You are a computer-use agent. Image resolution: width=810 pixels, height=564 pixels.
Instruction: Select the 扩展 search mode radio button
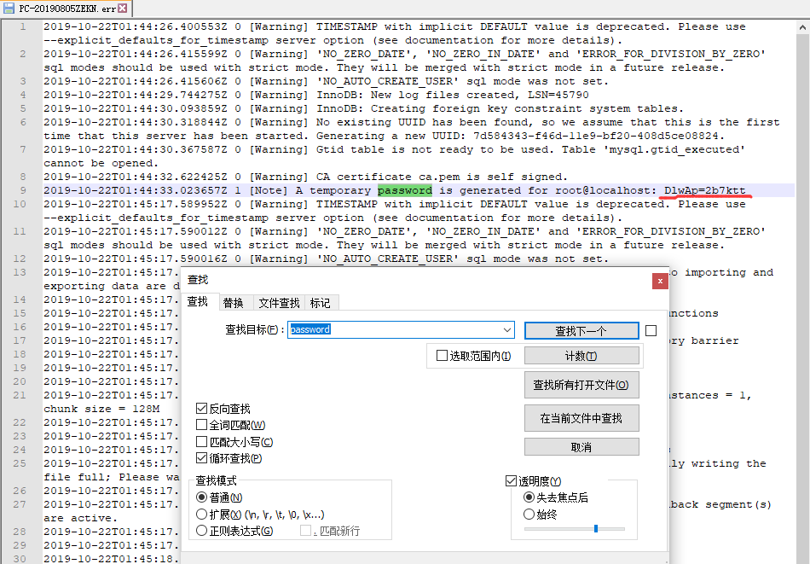[x=202, y=515]
